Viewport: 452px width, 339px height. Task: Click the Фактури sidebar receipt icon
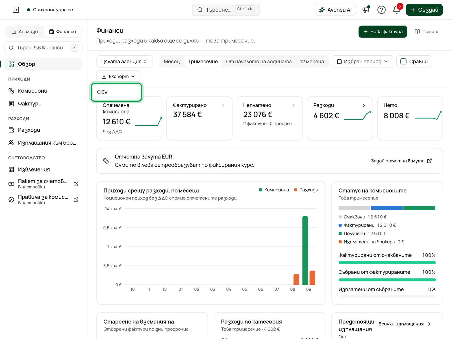[11, 104]
